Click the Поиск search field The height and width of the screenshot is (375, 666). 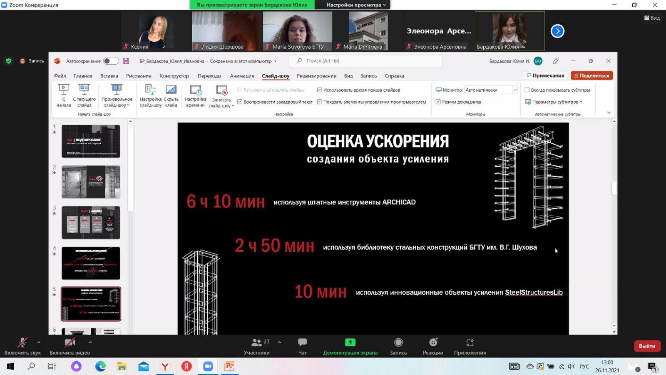point(365,61)
